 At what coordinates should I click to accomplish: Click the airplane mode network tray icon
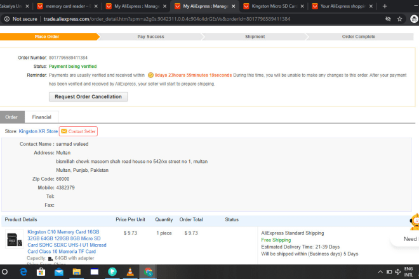(x=398, y=272)
